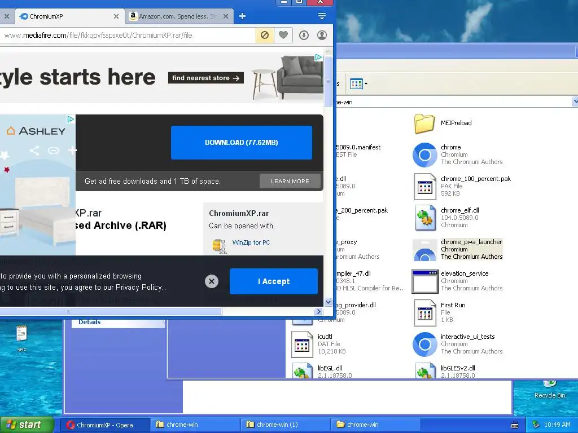Click the tray icon beside the clock
The height and width of the screenshot is (433, 578).
(536, 425)
